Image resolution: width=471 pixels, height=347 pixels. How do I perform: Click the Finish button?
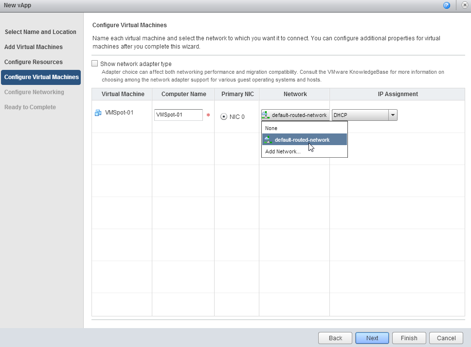coord(409,338)
